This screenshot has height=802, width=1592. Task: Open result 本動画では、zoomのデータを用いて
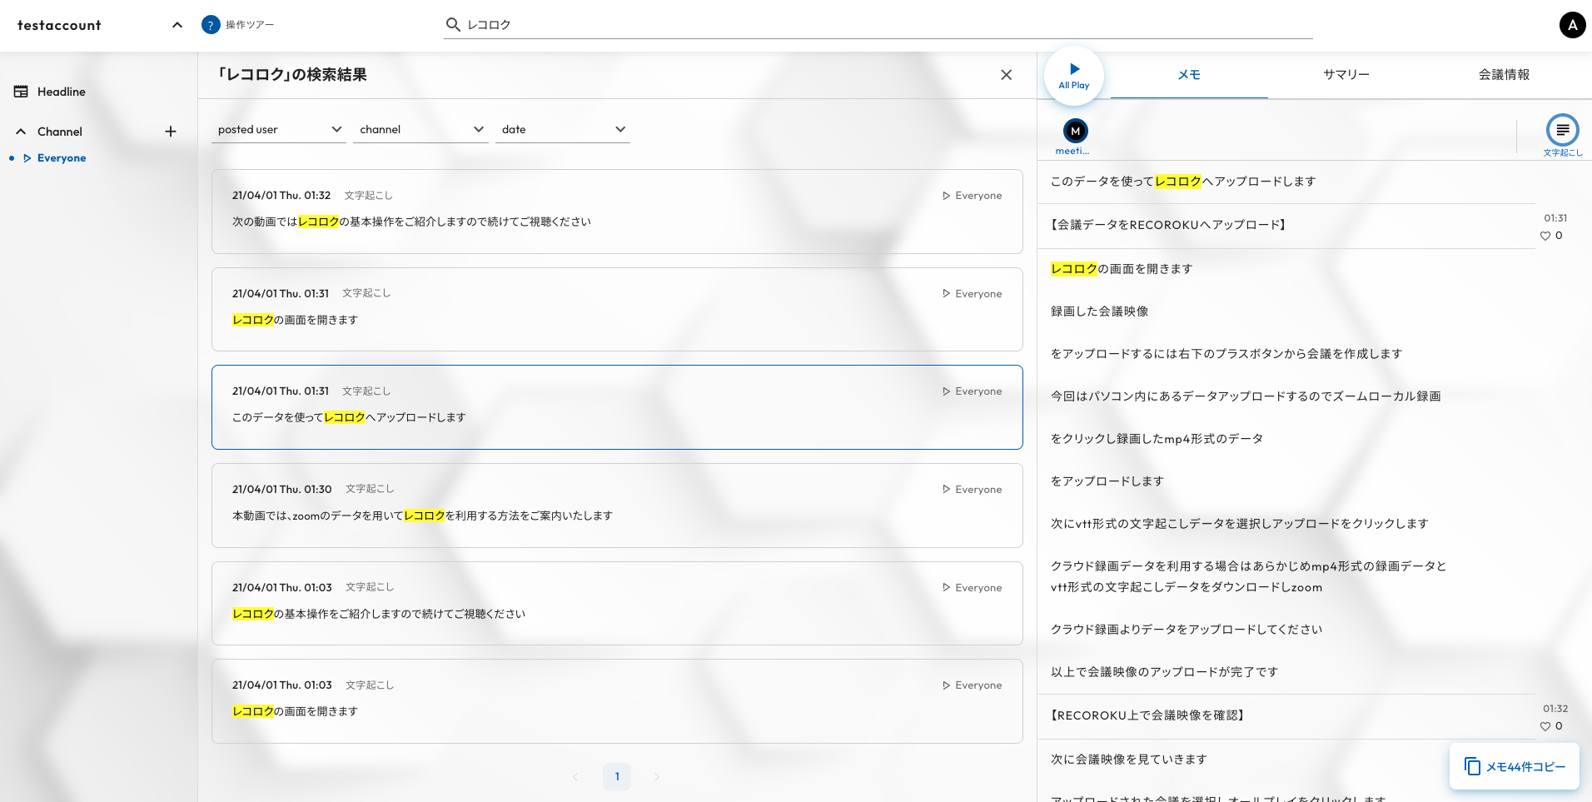tap(617, 506)
